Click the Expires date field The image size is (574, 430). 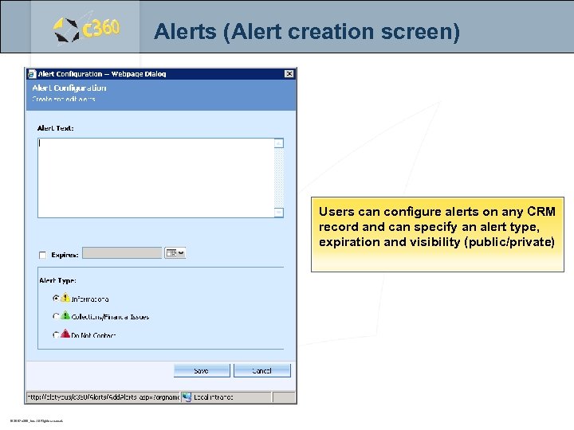point(122,253)
